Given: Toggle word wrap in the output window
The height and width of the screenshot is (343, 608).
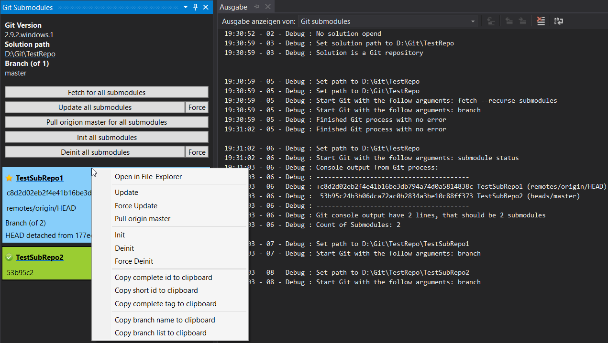Looking at the screenshot, I should [x=558, y=21].
